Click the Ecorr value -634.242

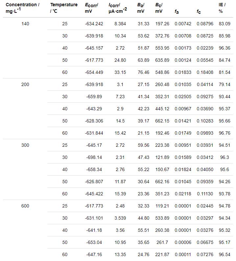tap(94, 24)
